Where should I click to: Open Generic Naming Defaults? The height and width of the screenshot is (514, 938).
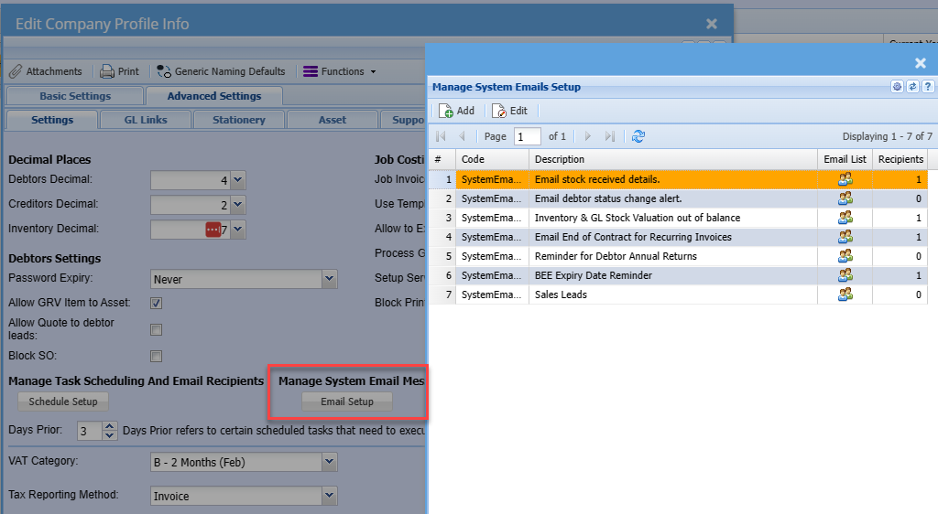(x=222, y=71)
